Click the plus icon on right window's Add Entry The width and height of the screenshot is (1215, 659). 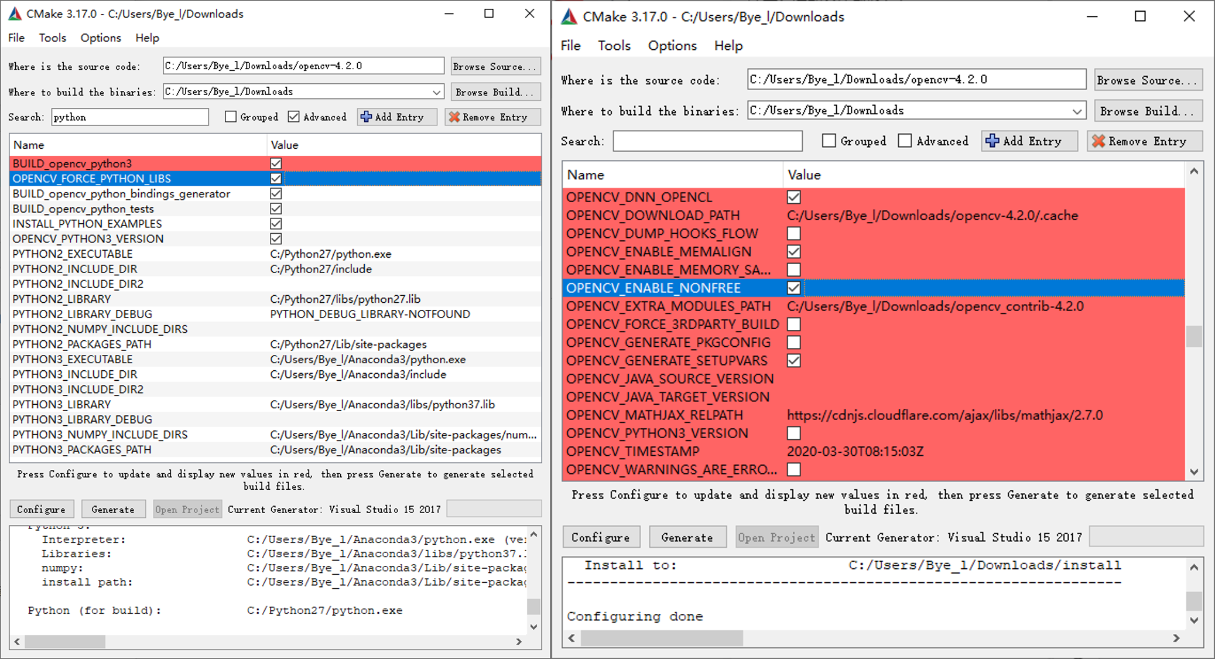point(992,141)
